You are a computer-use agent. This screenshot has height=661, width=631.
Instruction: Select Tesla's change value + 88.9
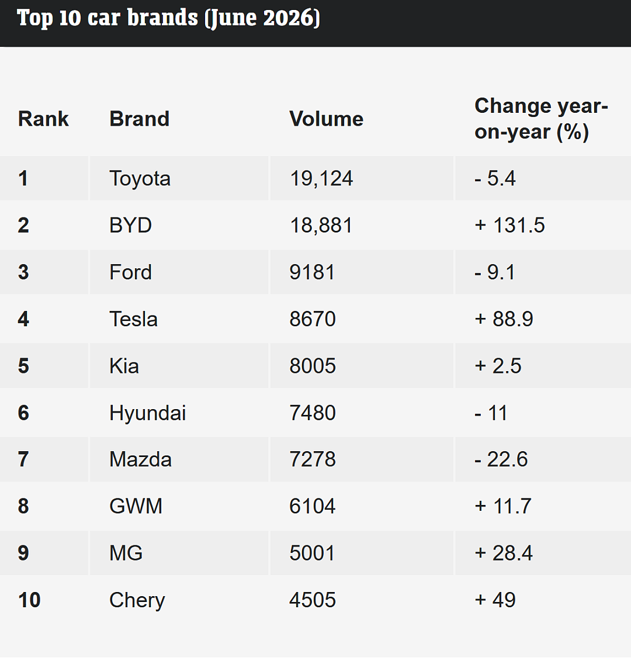coord(504,319)
